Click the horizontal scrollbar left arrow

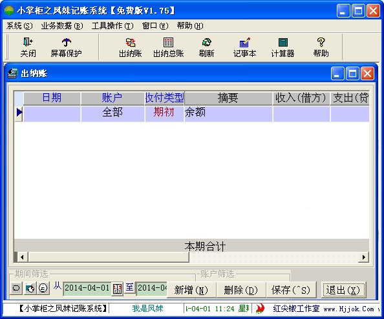pos(22,257)
